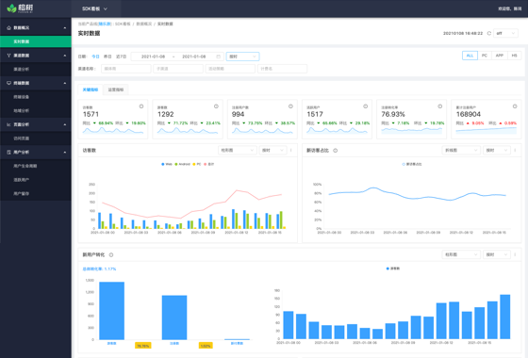The height and width of the screenshot is (358, 528).
Task: Click info icon on the 994 metric card
Action: coord(290,106)
